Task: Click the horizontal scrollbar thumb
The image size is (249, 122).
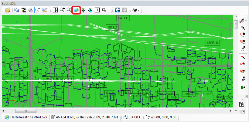Action: pos(26,110)
